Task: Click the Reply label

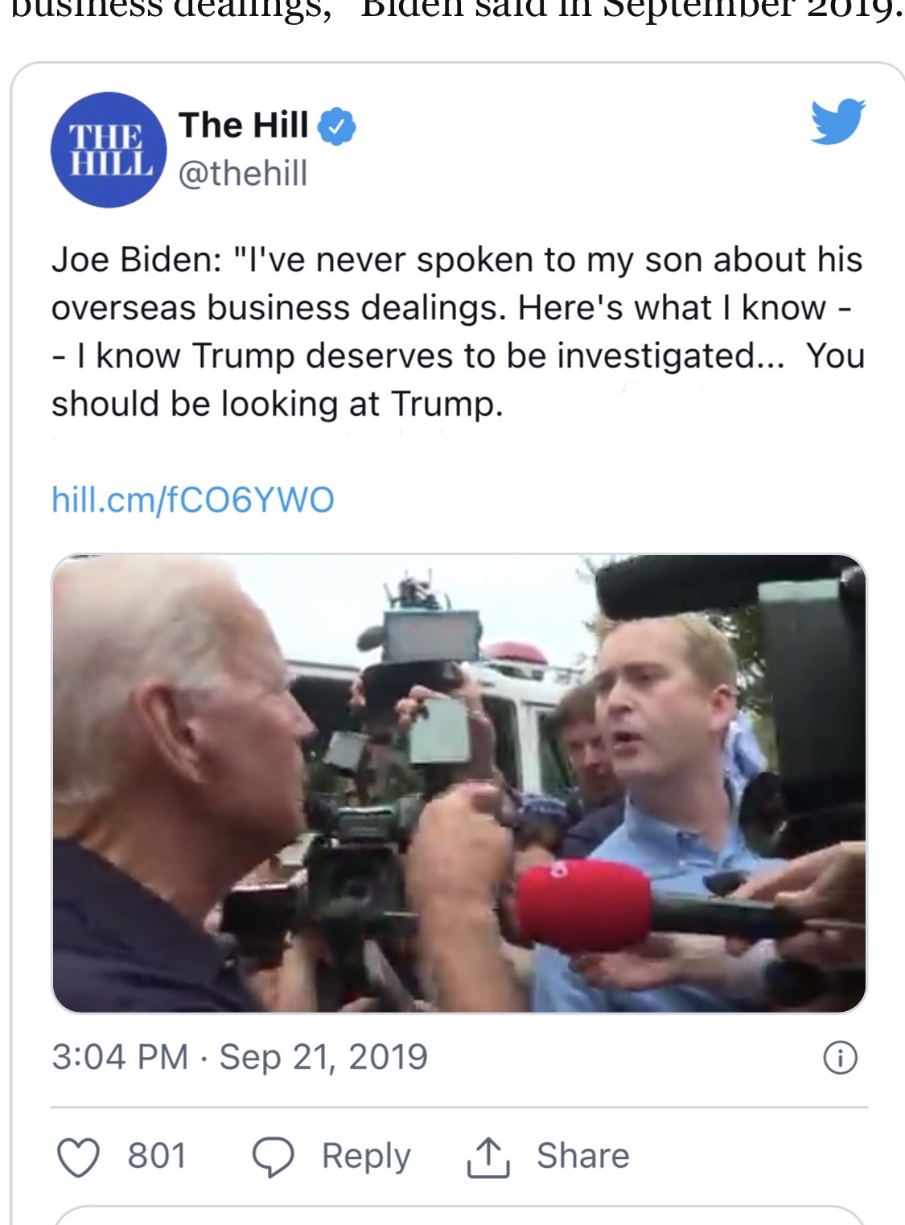Action: point(366,1157)
